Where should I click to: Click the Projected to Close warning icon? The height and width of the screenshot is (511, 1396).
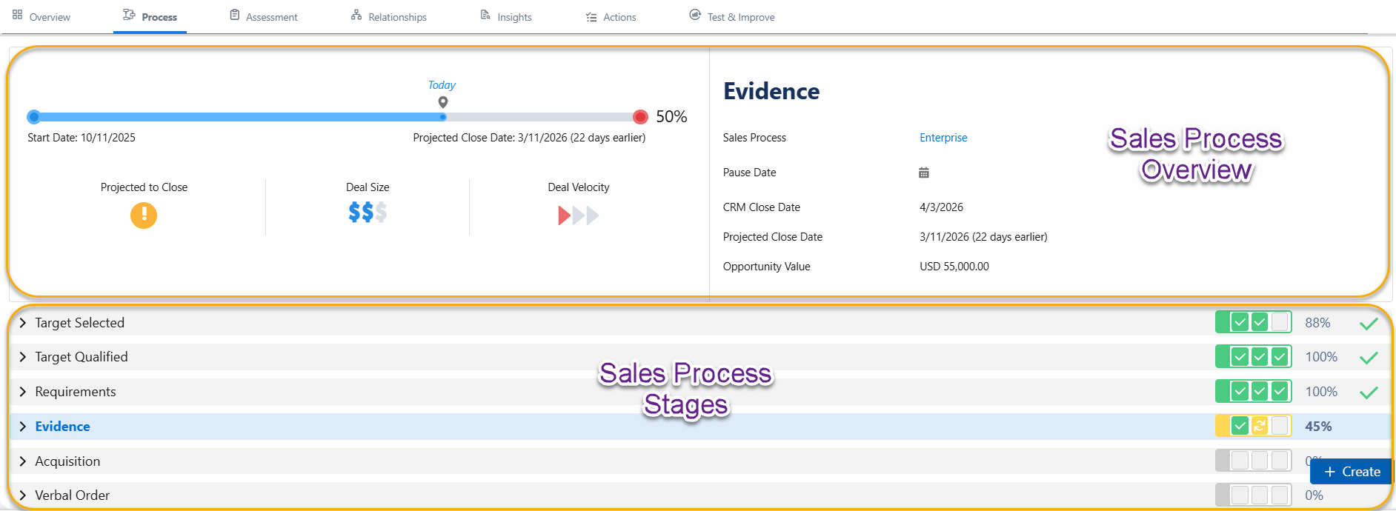(x=144, y=216)
